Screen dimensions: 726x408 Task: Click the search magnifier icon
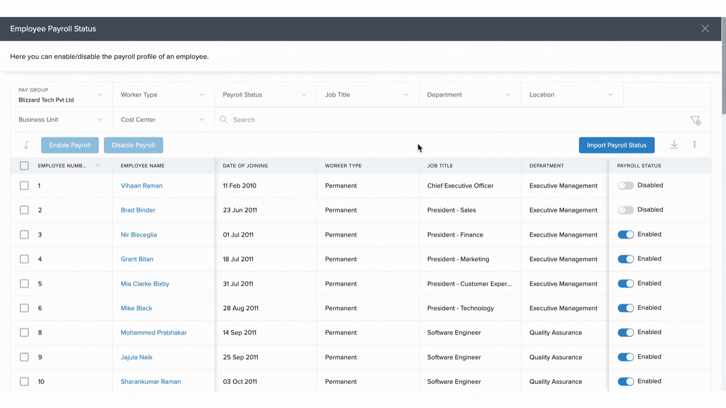pyautogui.click(x=223, y=119)
